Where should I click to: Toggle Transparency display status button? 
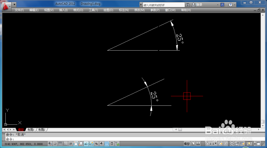point(107,144)
